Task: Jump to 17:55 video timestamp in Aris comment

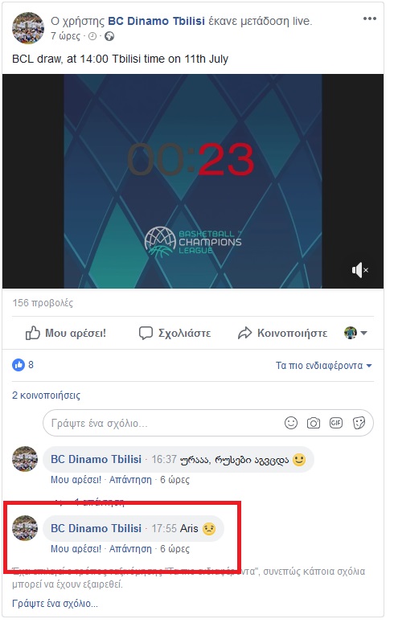Action: 164,528
